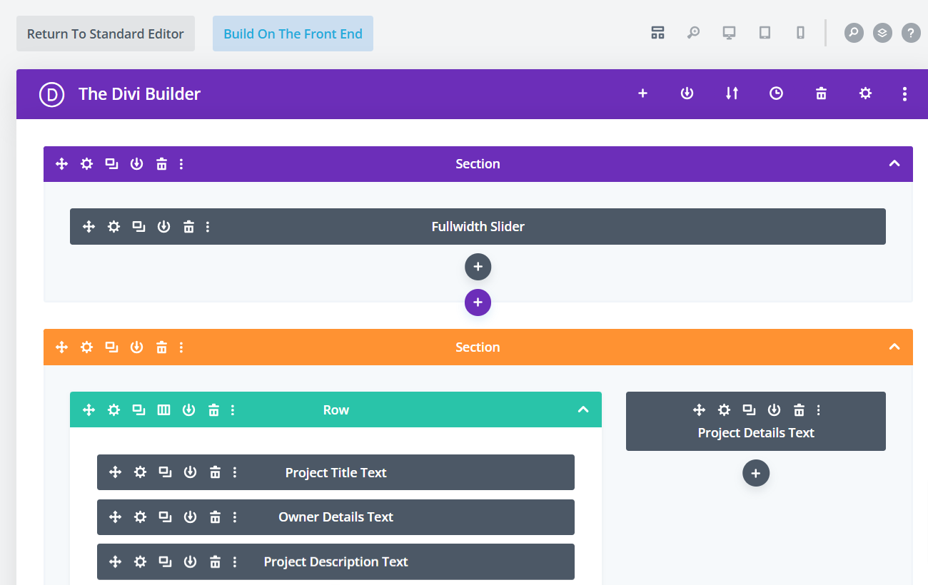The width and height of the screenshot is (928, 585).
Task: Open the round layers icon
Action: coord(882,33)
